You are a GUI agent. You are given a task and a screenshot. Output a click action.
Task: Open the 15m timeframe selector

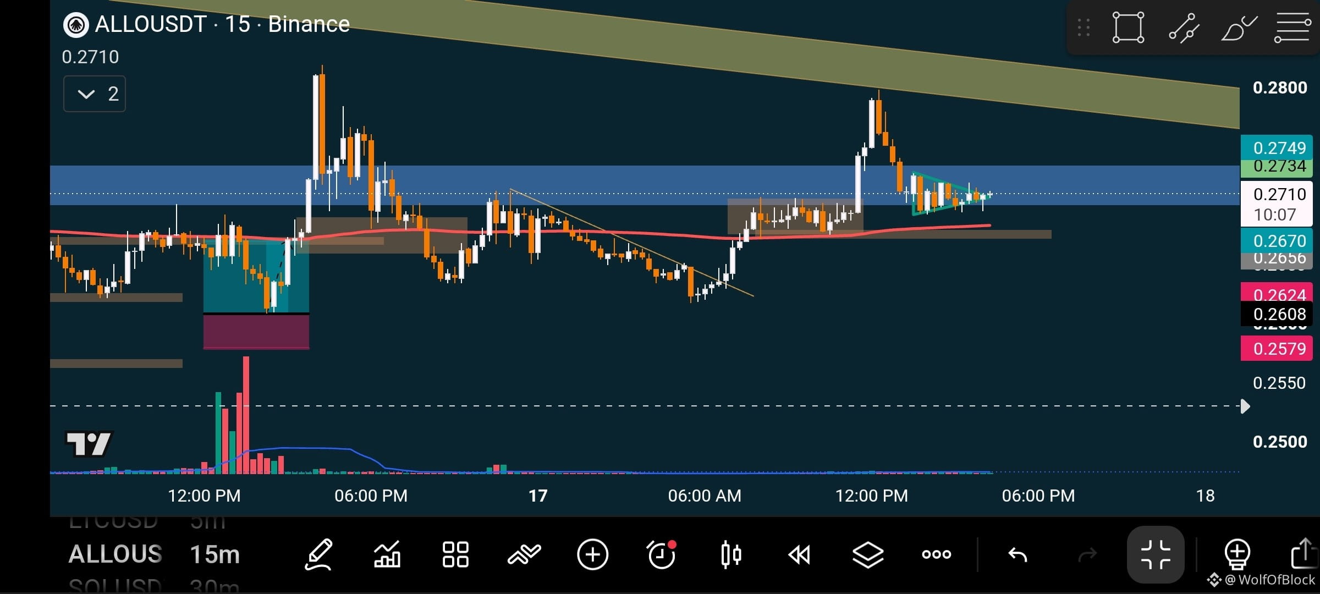pyautogui.click(x=215, y=554)
